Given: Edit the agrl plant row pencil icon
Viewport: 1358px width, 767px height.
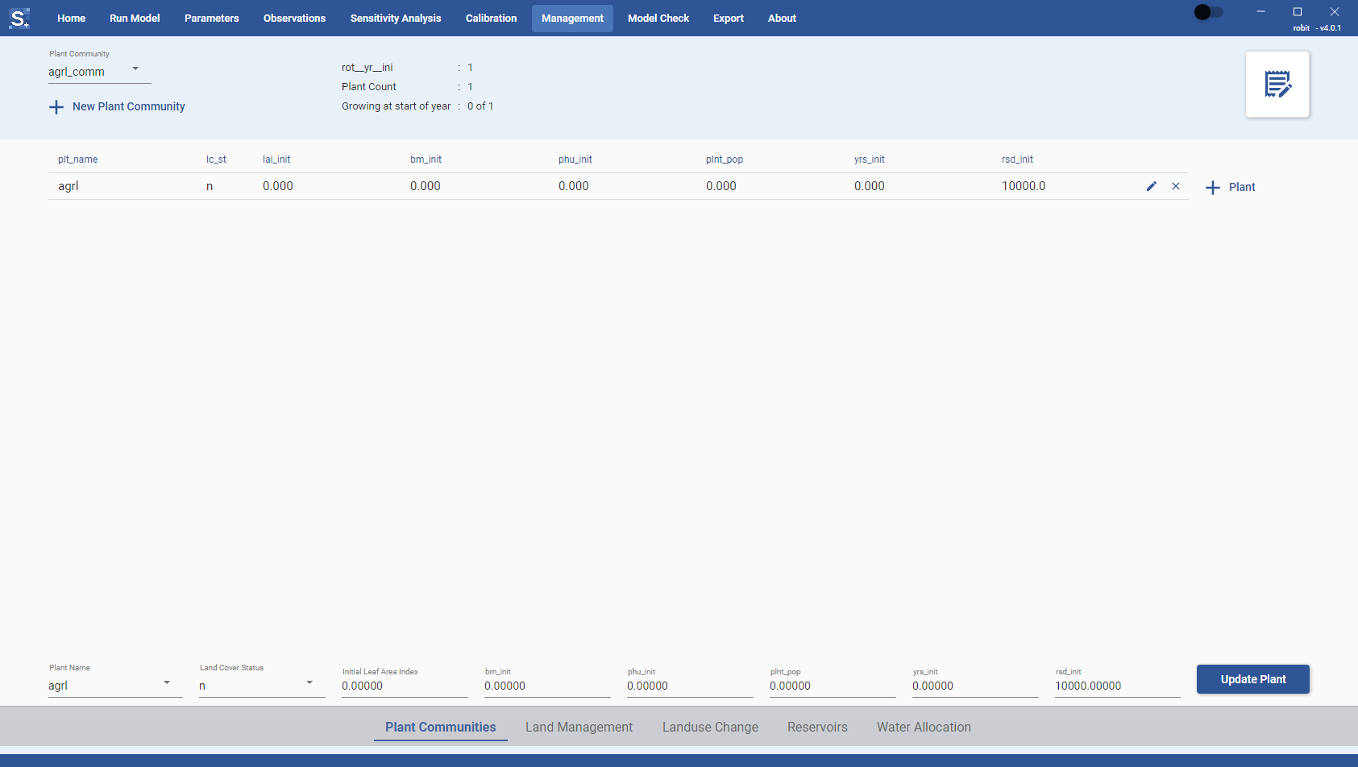Looking at the screenshot, I should [x=1152, y=186].
